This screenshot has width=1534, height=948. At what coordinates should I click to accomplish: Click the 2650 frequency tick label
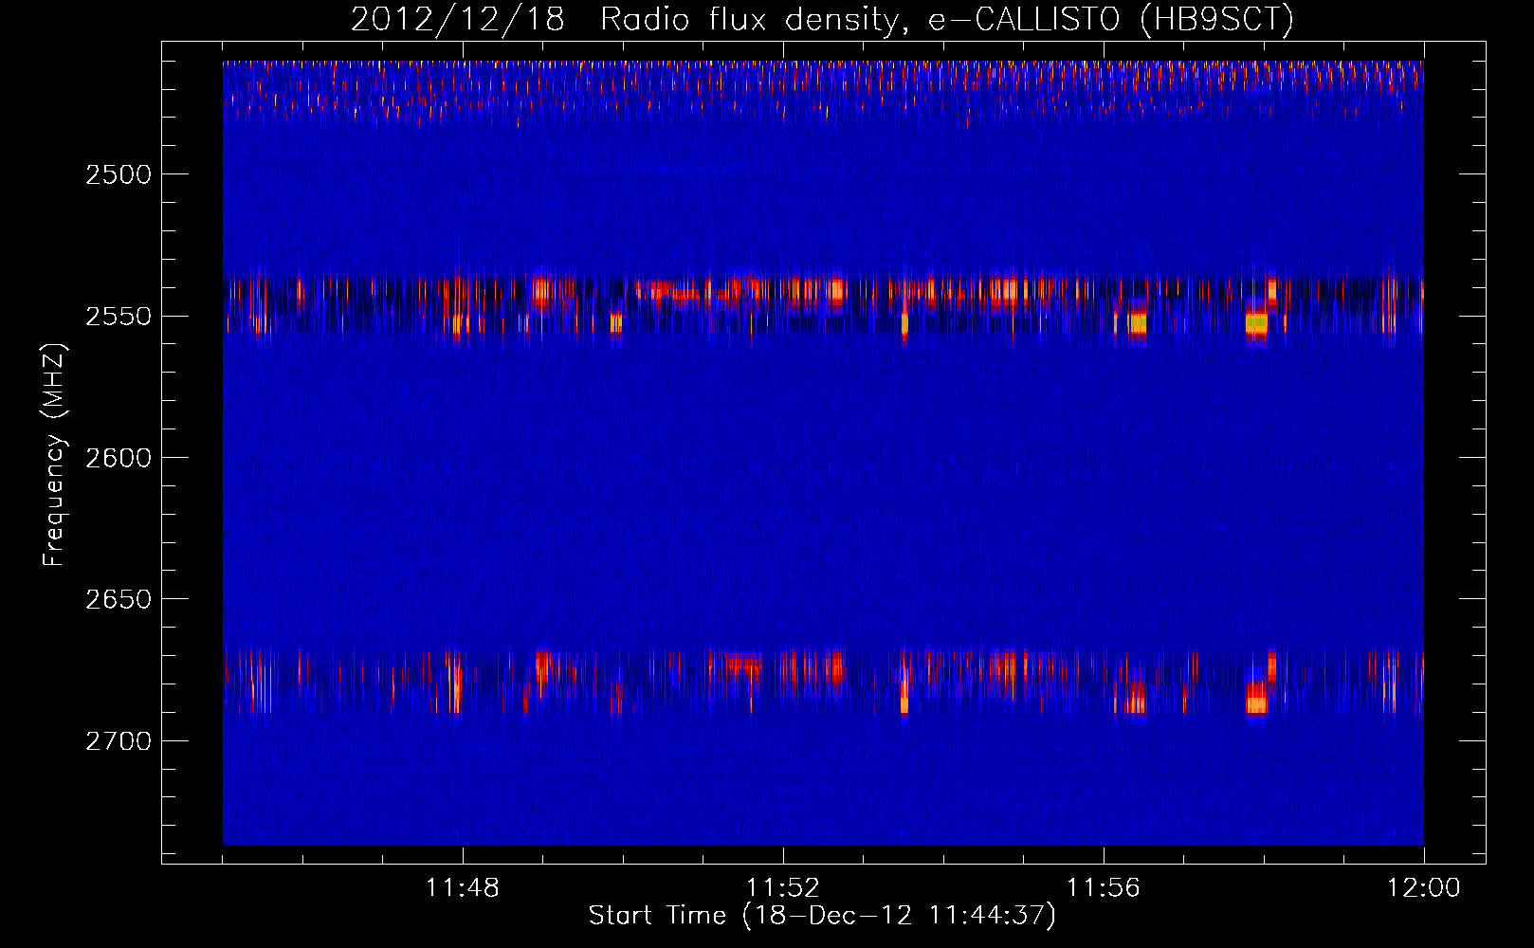[119, 599]
